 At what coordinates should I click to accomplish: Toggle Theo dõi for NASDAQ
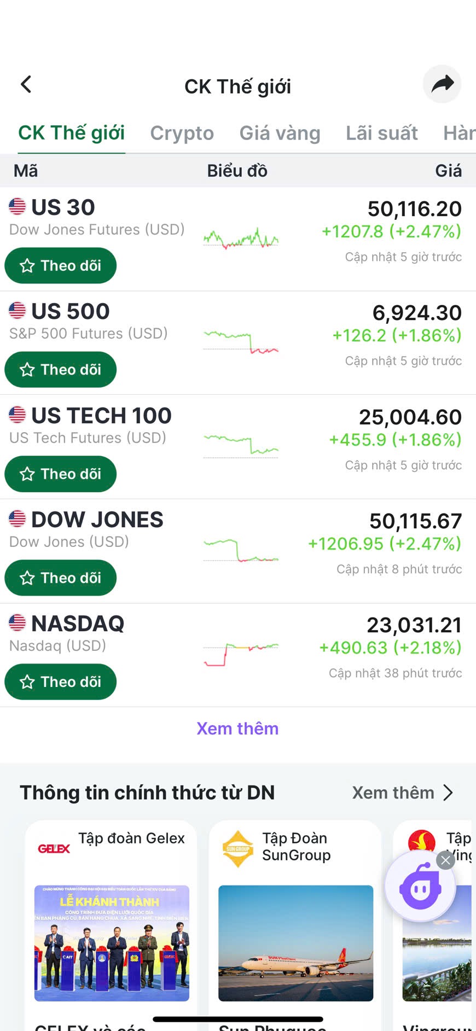click(61, 682)
